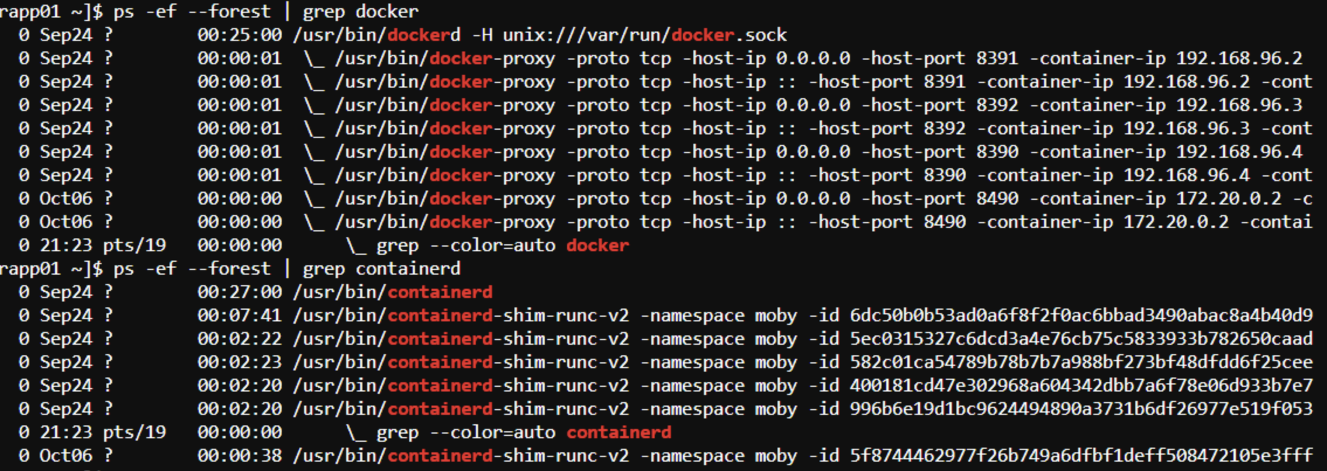This screenshot has width=1327, height=471.
Task: Click host port 8392 on the :: host-ip row
Action: tap(944, 129)
